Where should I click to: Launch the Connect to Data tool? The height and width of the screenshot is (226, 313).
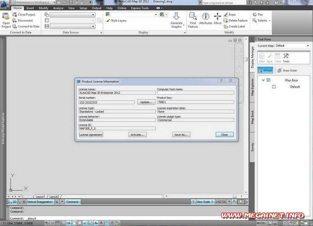pyautogui.click(x=26, y=26)
